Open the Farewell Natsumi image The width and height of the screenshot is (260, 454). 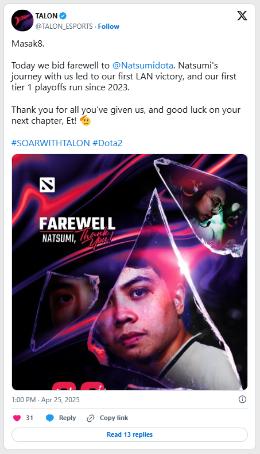(x=130, y=272)
